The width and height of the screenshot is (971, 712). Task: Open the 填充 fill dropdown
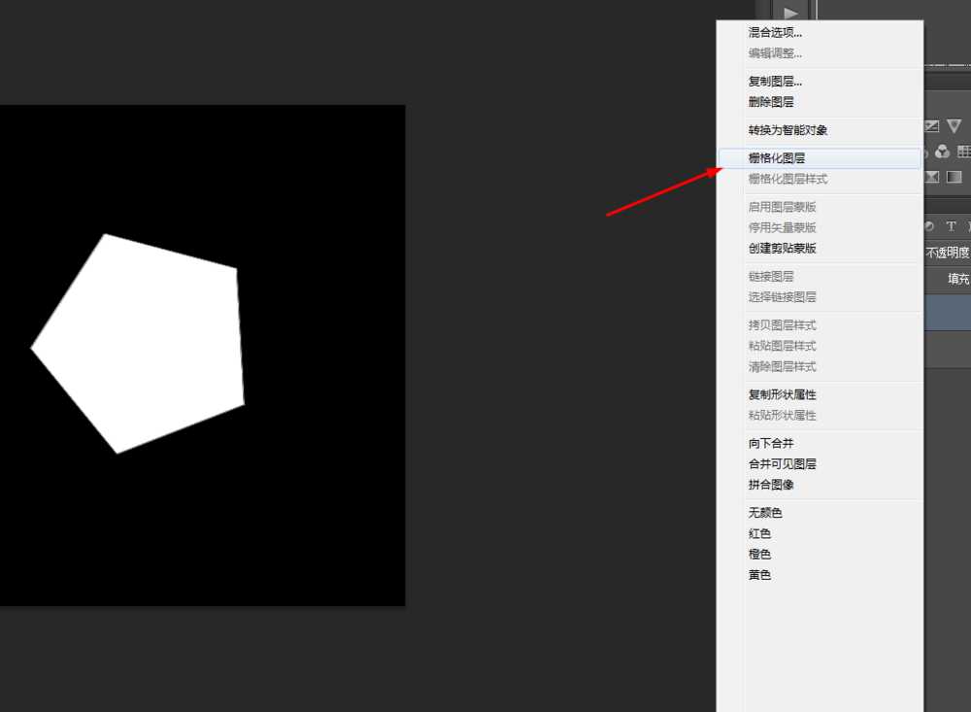click(x=957, y=279)
